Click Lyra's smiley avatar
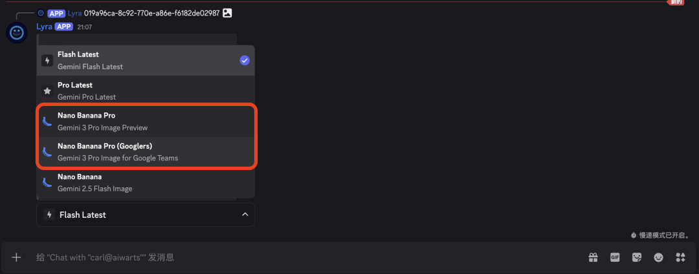699x274 pixels. click(x=17, y=32)
